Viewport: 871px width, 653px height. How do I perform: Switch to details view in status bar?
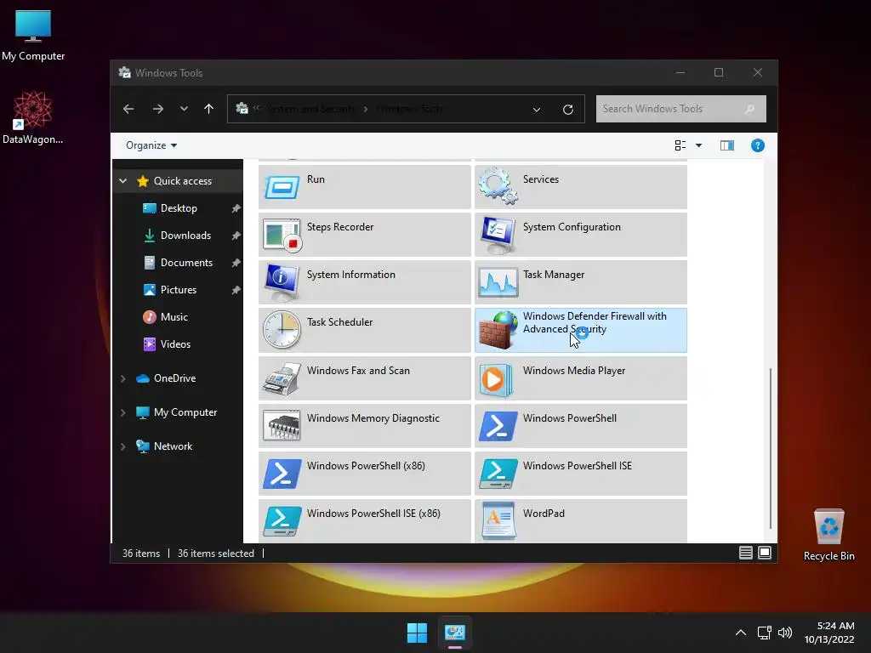745,553
